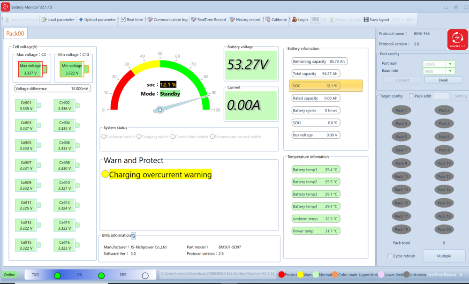
Task: Click the red Protect legend swatch
Action: click(281, 275)
